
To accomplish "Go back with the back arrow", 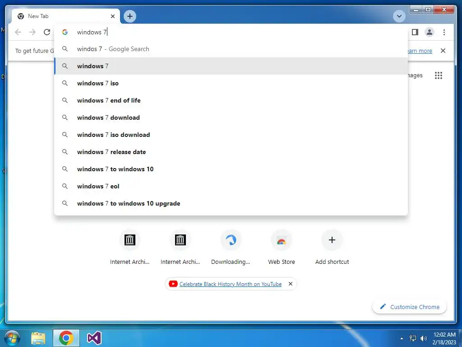I will tap(18, 32).
